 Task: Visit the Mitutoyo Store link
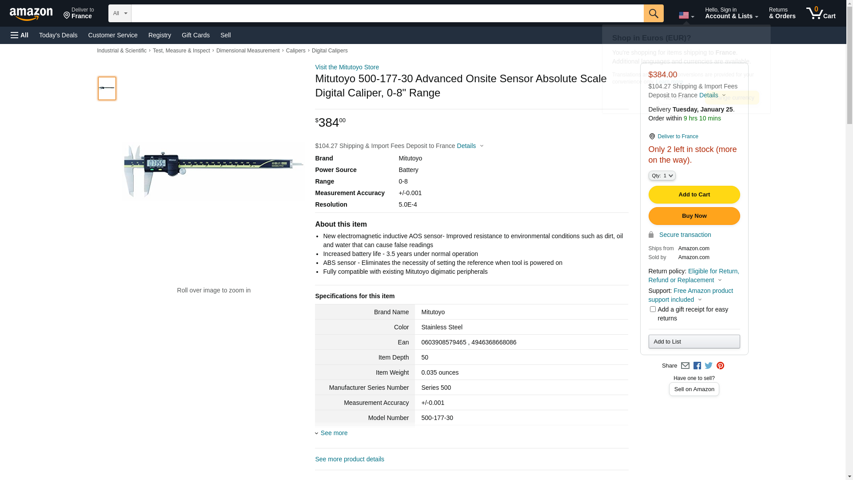coord(347,67)
